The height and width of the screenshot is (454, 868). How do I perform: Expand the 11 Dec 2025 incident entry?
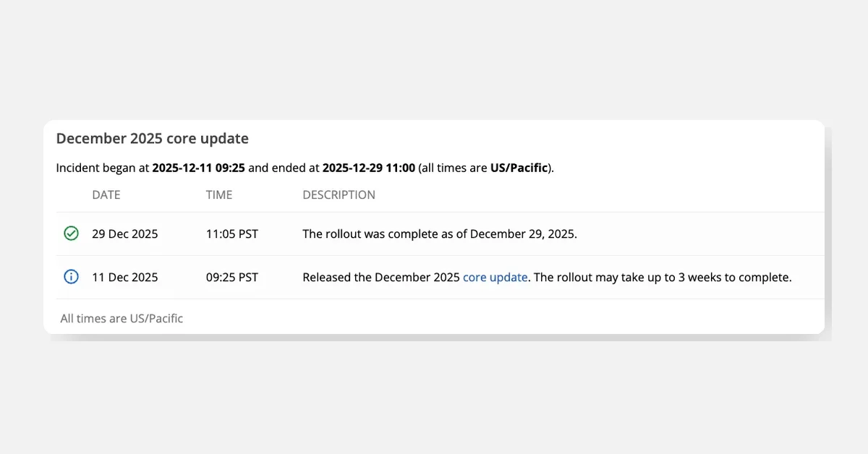pos(434,277)
